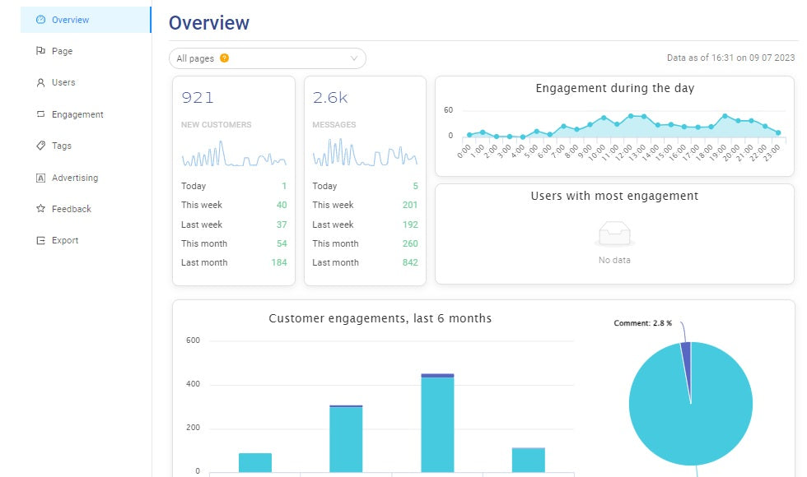Viewport: 807px width, 477px height.
Task: Click the Users person icon
Action: 41,82
